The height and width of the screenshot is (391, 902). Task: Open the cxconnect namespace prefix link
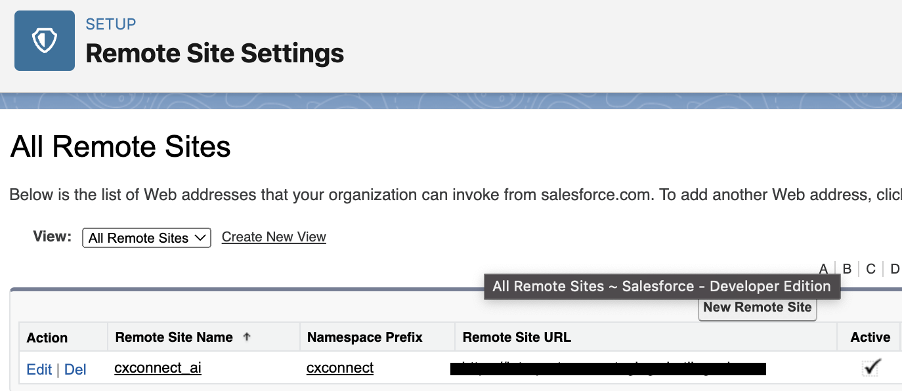(339, 368)
